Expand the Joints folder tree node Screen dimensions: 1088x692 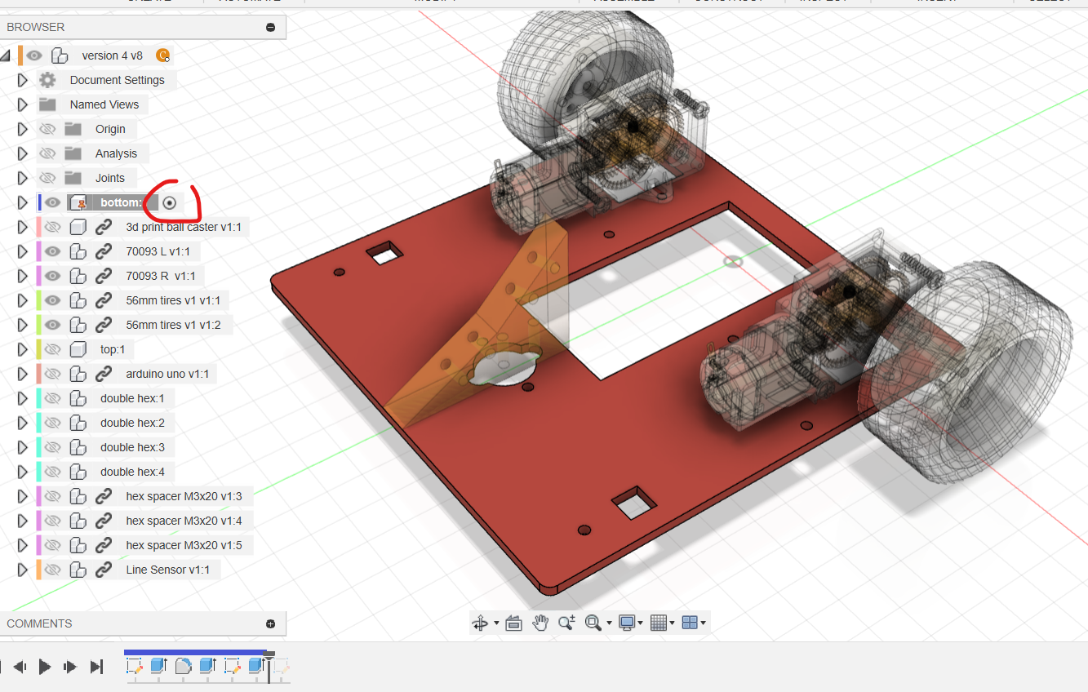coord(22,178)
